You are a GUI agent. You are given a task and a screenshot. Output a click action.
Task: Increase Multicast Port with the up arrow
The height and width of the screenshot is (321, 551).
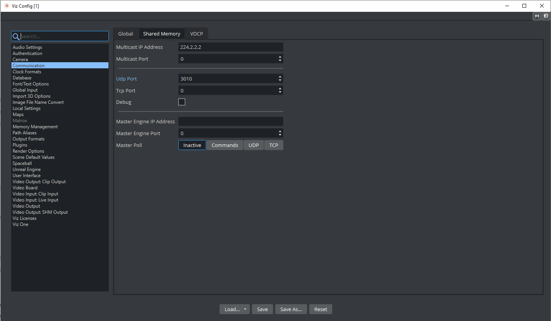(x=280, y=57)
